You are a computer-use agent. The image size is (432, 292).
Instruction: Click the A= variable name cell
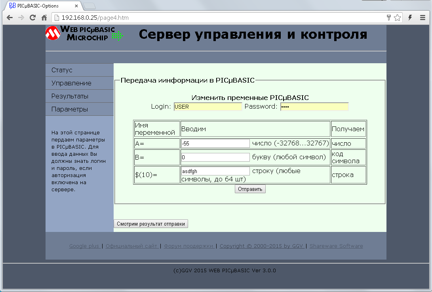pyautogui.click(x=157, y=143)
